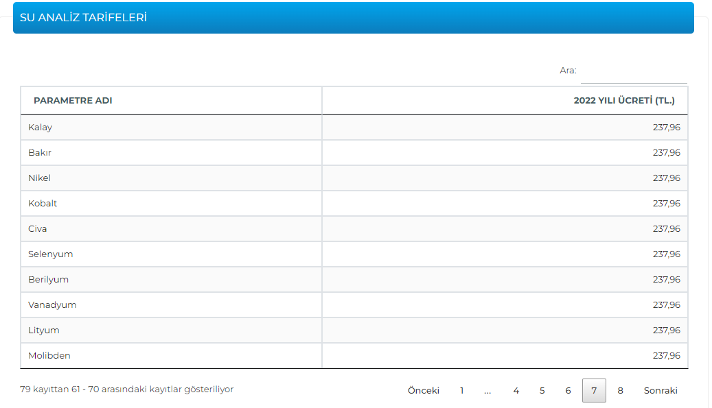712x408 pixels.
Task: Open pagination page 4
Action: [x=516, y=390]
